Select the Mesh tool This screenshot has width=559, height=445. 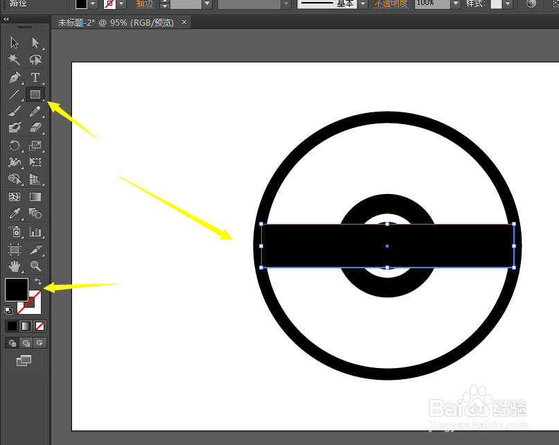pyautogui.click(x=15, y=197)
